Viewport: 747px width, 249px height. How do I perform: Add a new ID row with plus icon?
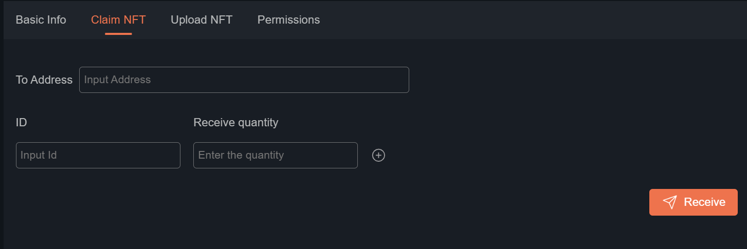pyautogui.click(x=378, y=155)
